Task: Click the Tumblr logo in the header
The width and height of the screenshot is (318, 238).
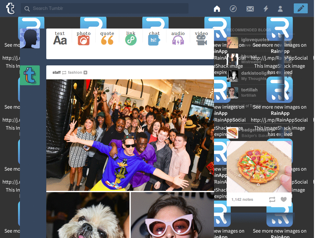Action: click(10, 8)
